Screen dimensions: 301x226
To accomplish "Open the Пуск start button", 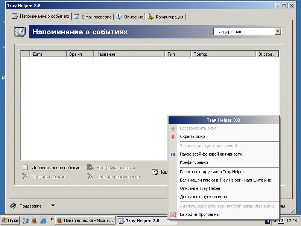I will (10, 220).
